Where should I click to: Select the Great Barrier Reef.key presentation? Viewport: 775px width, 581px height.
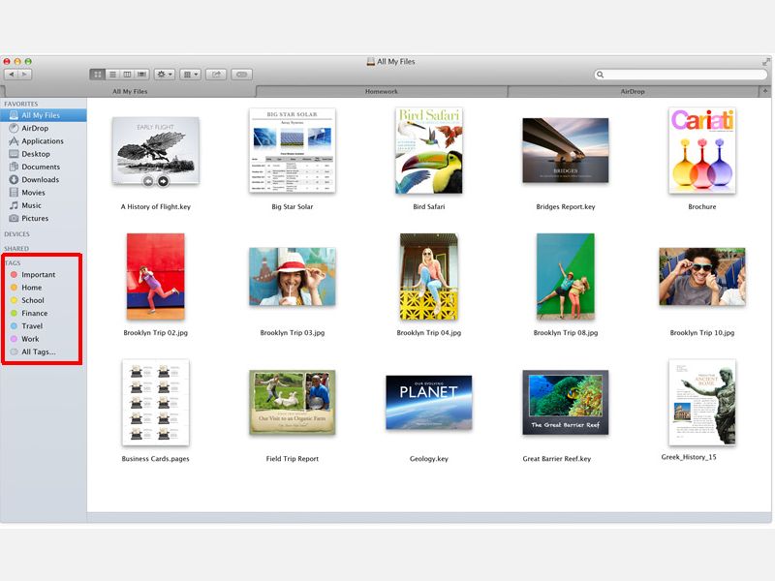click(566, 403)
